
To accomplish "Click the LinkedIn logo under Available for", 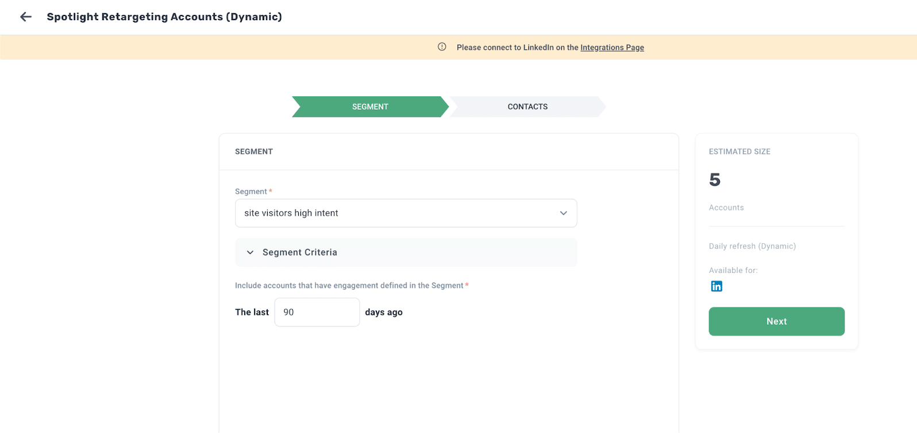I will [x=716, y=286].
